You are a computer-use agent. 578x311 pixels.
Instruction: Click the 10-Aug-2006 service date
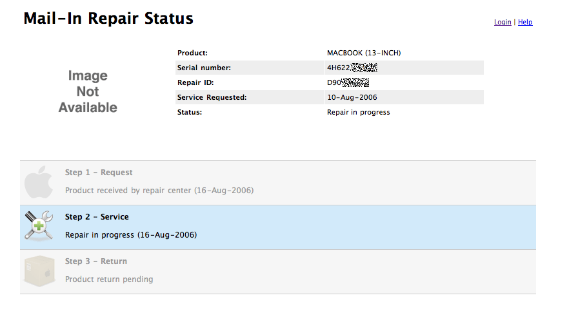(x=352, y=97)
